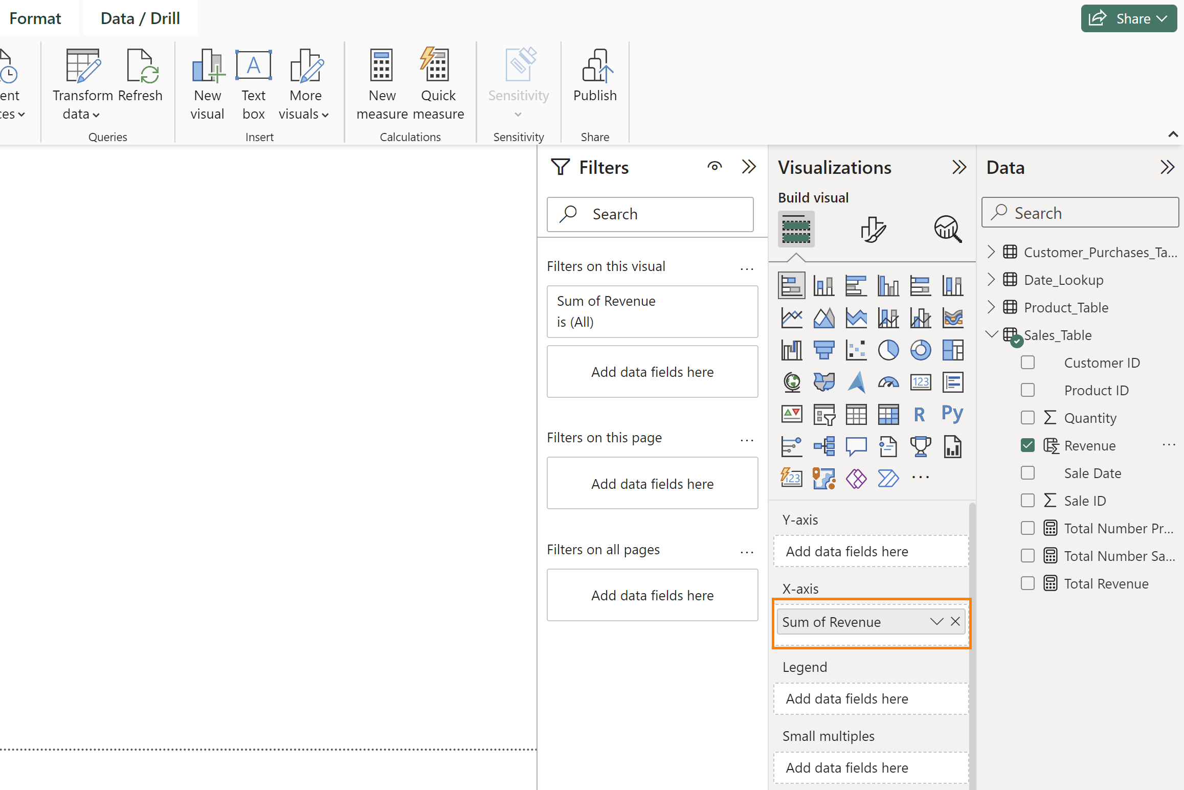This screenshot has height=790, width=1184.
Task: Tick the Total Revenue measure checkbox
Action: [x=1027, y=583]
